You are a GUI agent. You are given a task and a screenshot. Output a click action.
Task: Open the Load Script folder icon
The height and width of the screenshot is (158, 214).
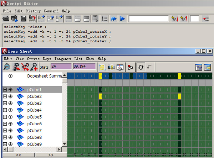pyautogui.click(x=6, y=19)
